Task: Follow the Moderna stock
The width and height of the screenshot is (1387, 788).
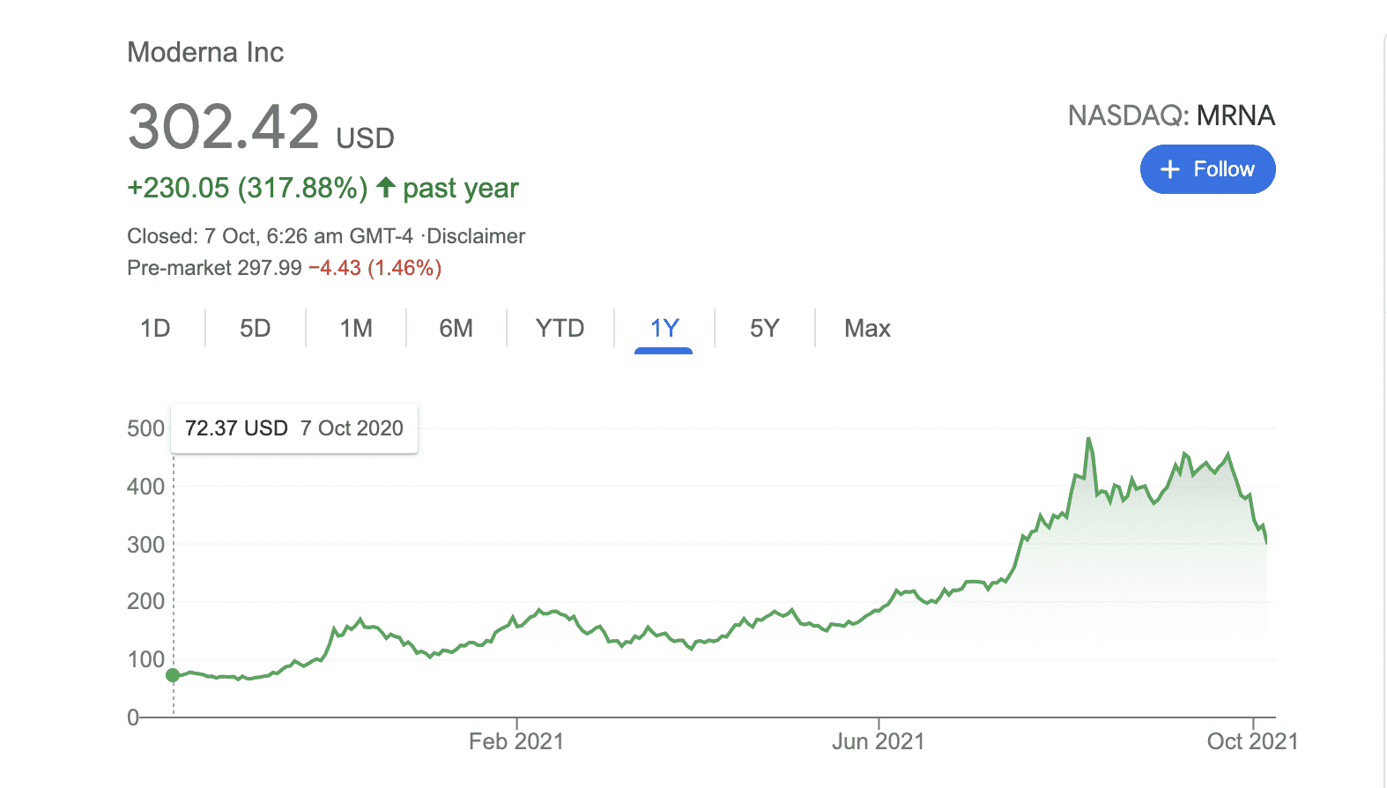Action: 1207,169
